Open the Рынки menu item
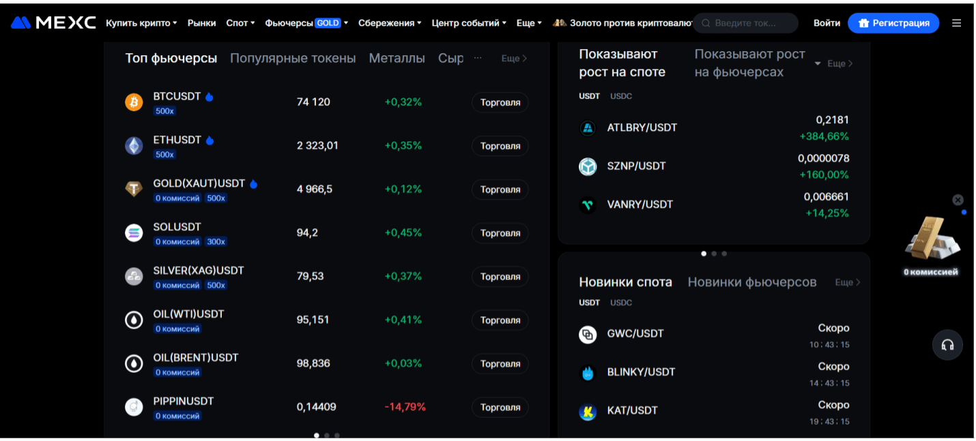976x441 pixels. [x=201, y=23]
